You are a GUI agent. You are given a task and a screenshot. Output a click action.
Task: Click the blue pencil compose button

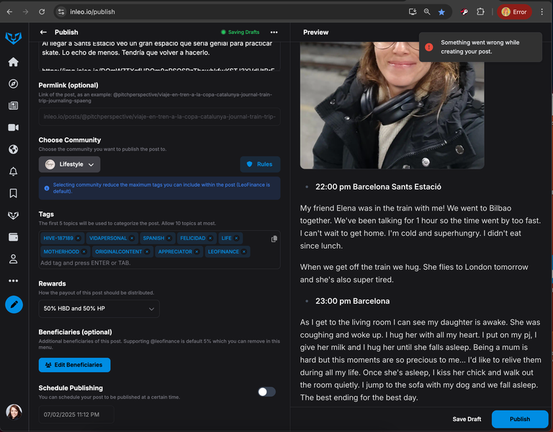tap(14, 304)
